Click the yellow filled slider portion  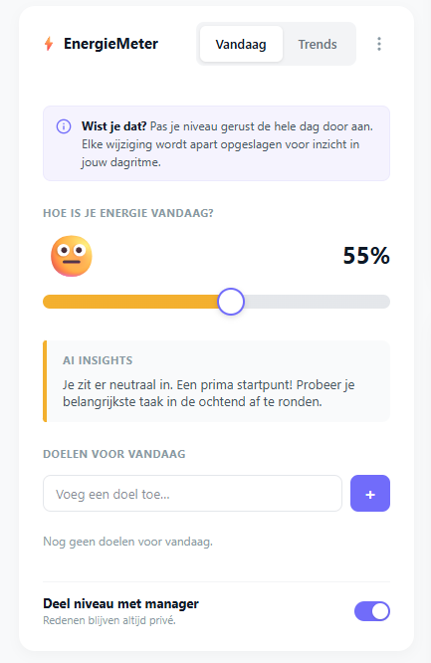point(130,302)
